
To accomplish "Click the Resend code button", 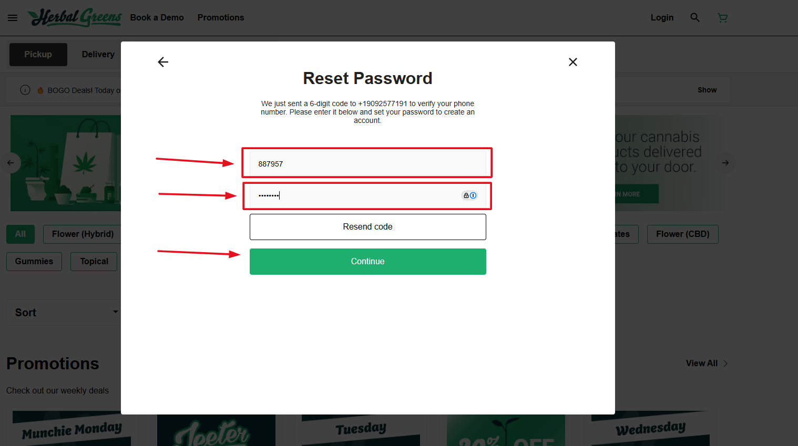I will [x=368, y=227].
